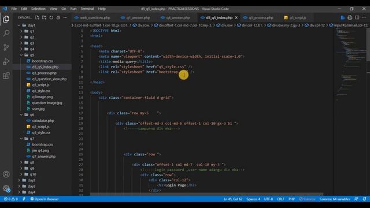370x208 pixels.
Task: Expand the q1 folder
Action: click(21, 31)
